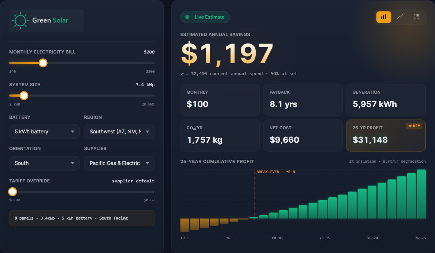Click the 3.4 kWp system size value
This screenshot has height=253, width=435.
145,85
